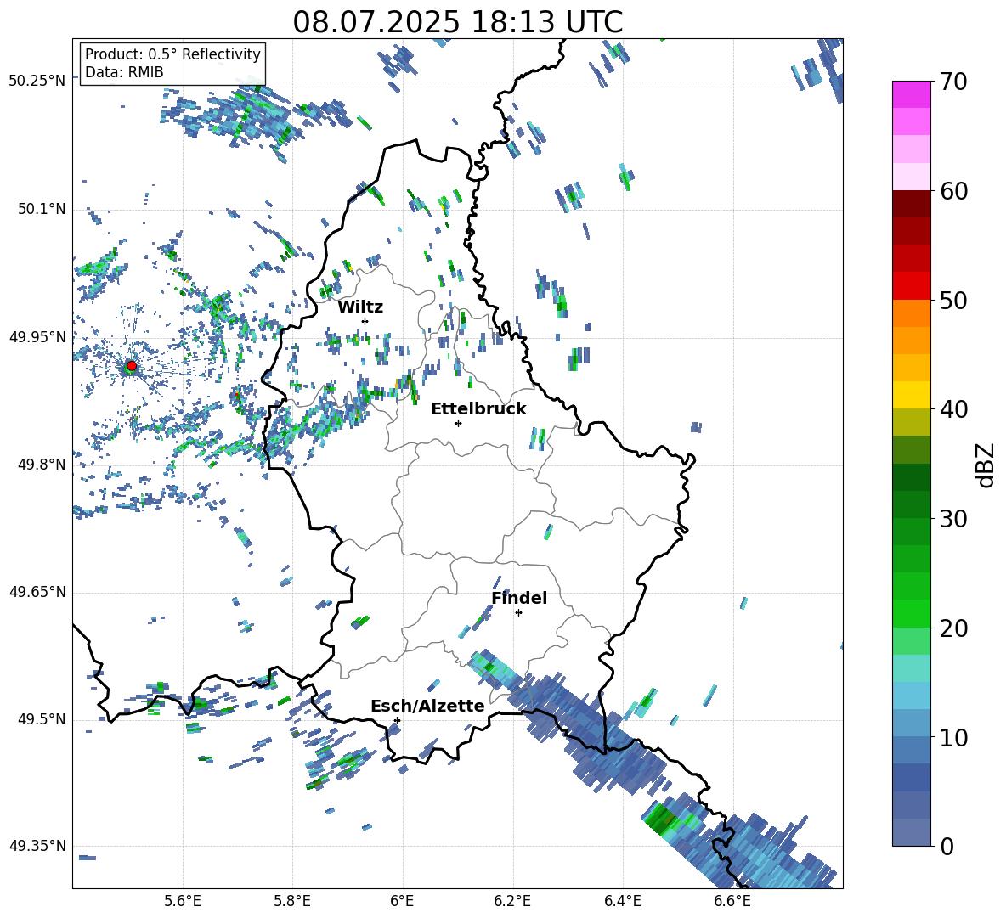The height and width of the screenshot is (918, 1006).
Task: Click the colorbar tick label 0
Action: [x=947, y=847]
